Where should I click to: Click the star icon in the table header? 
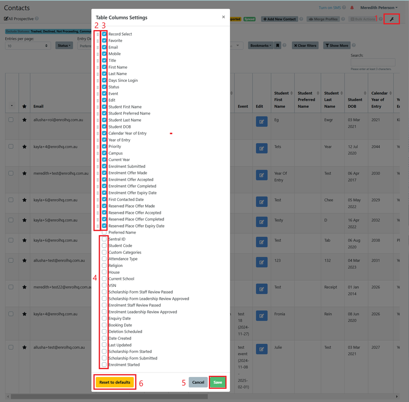point(25,106)
